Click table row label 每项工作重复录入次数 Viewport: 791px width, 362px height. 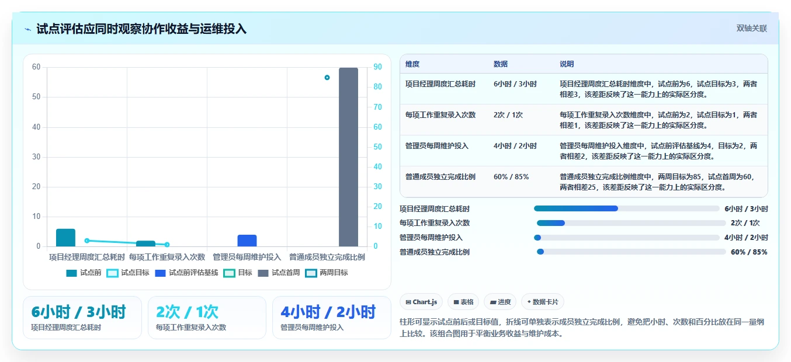point(440,115)
